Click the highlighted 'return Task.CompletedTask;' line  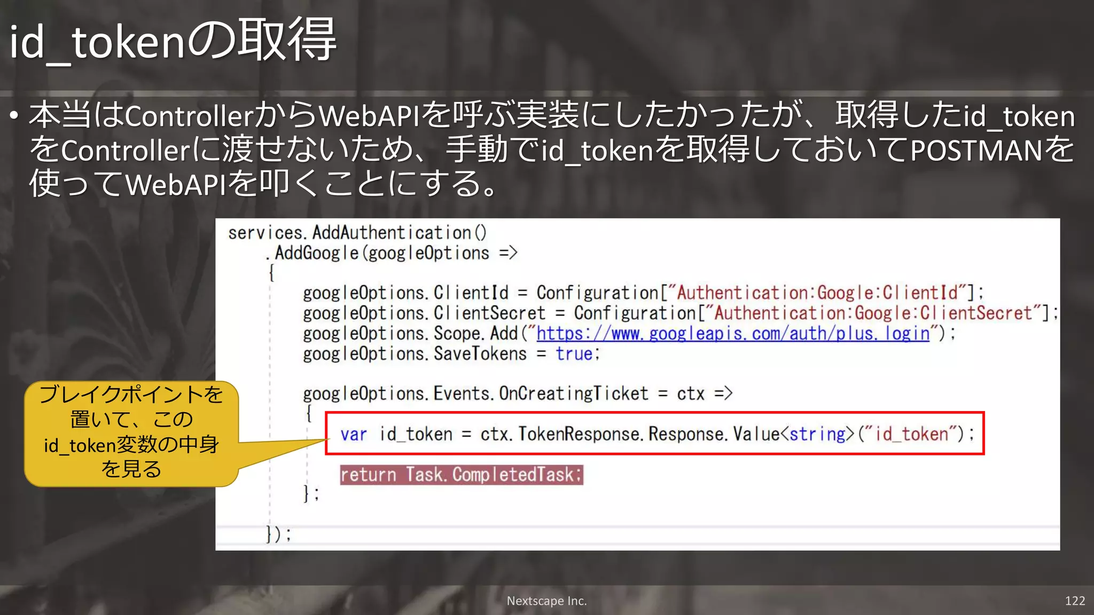[462, 475]
